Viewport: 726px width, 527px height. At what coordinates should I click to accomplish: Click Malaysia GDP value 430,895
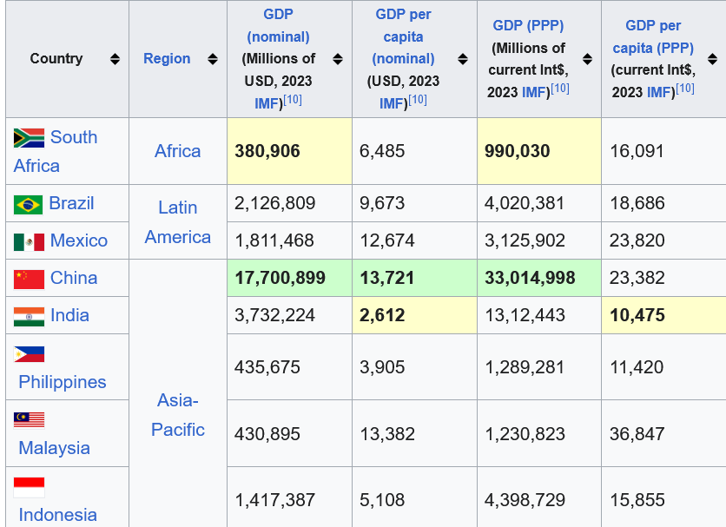pos(267,434)
